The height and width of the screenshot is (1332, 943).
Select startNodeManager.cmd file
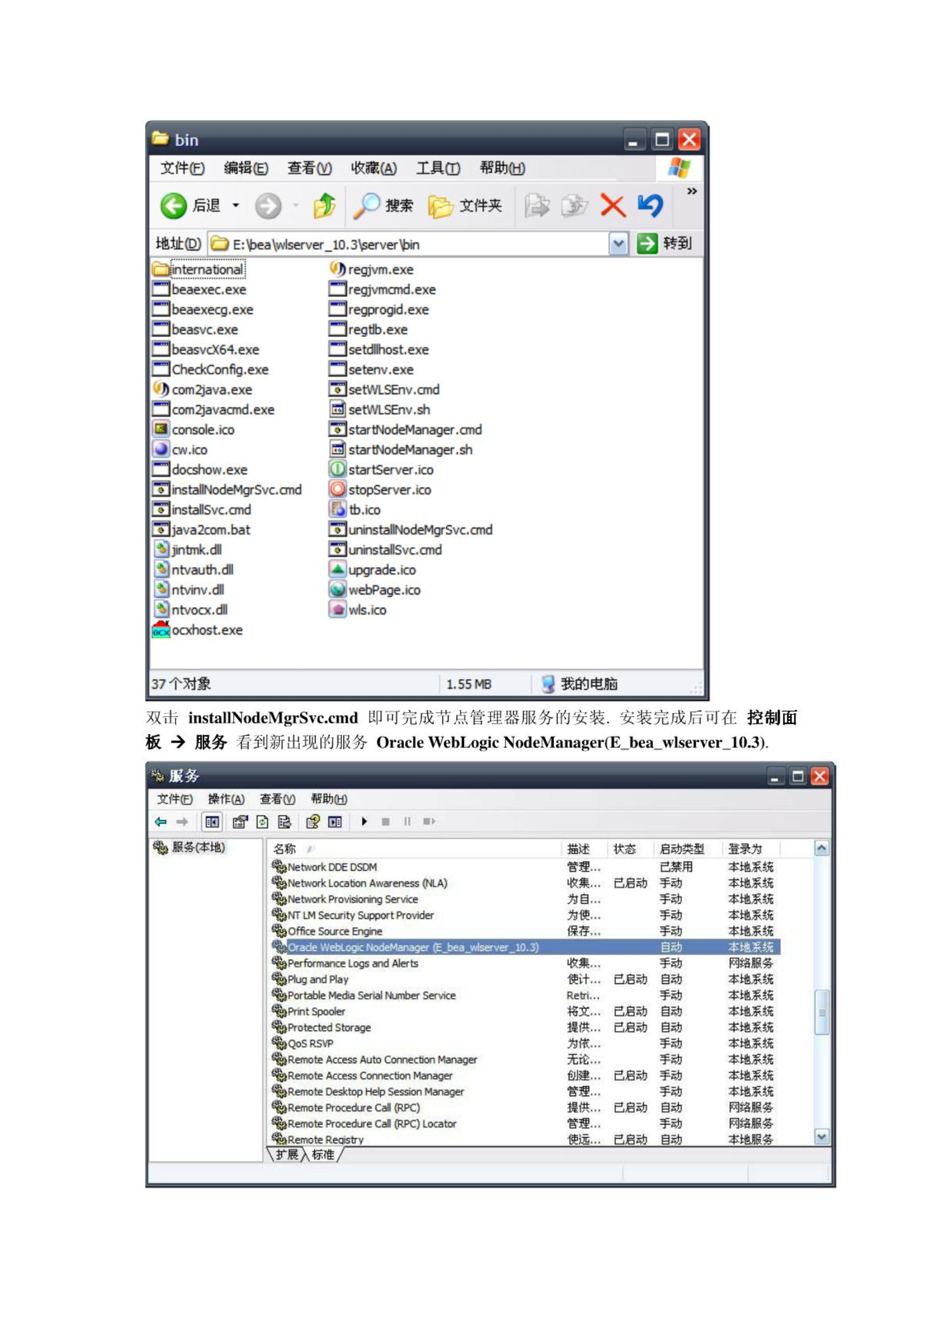point(405,430)
